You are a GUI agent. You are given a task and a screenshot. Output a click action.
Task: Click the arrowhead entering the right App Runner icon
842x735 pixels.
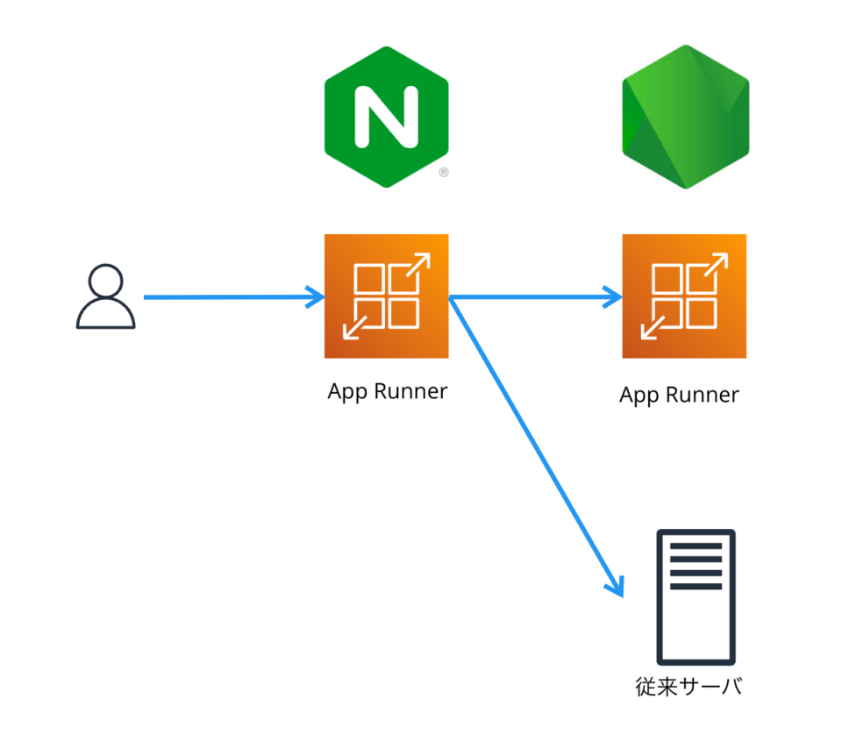[611, 296]
